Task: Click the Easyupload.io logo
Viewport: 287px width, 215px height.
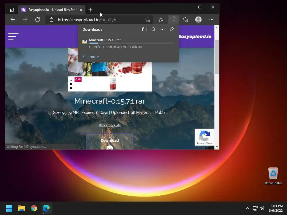Action: coord(195,37)
